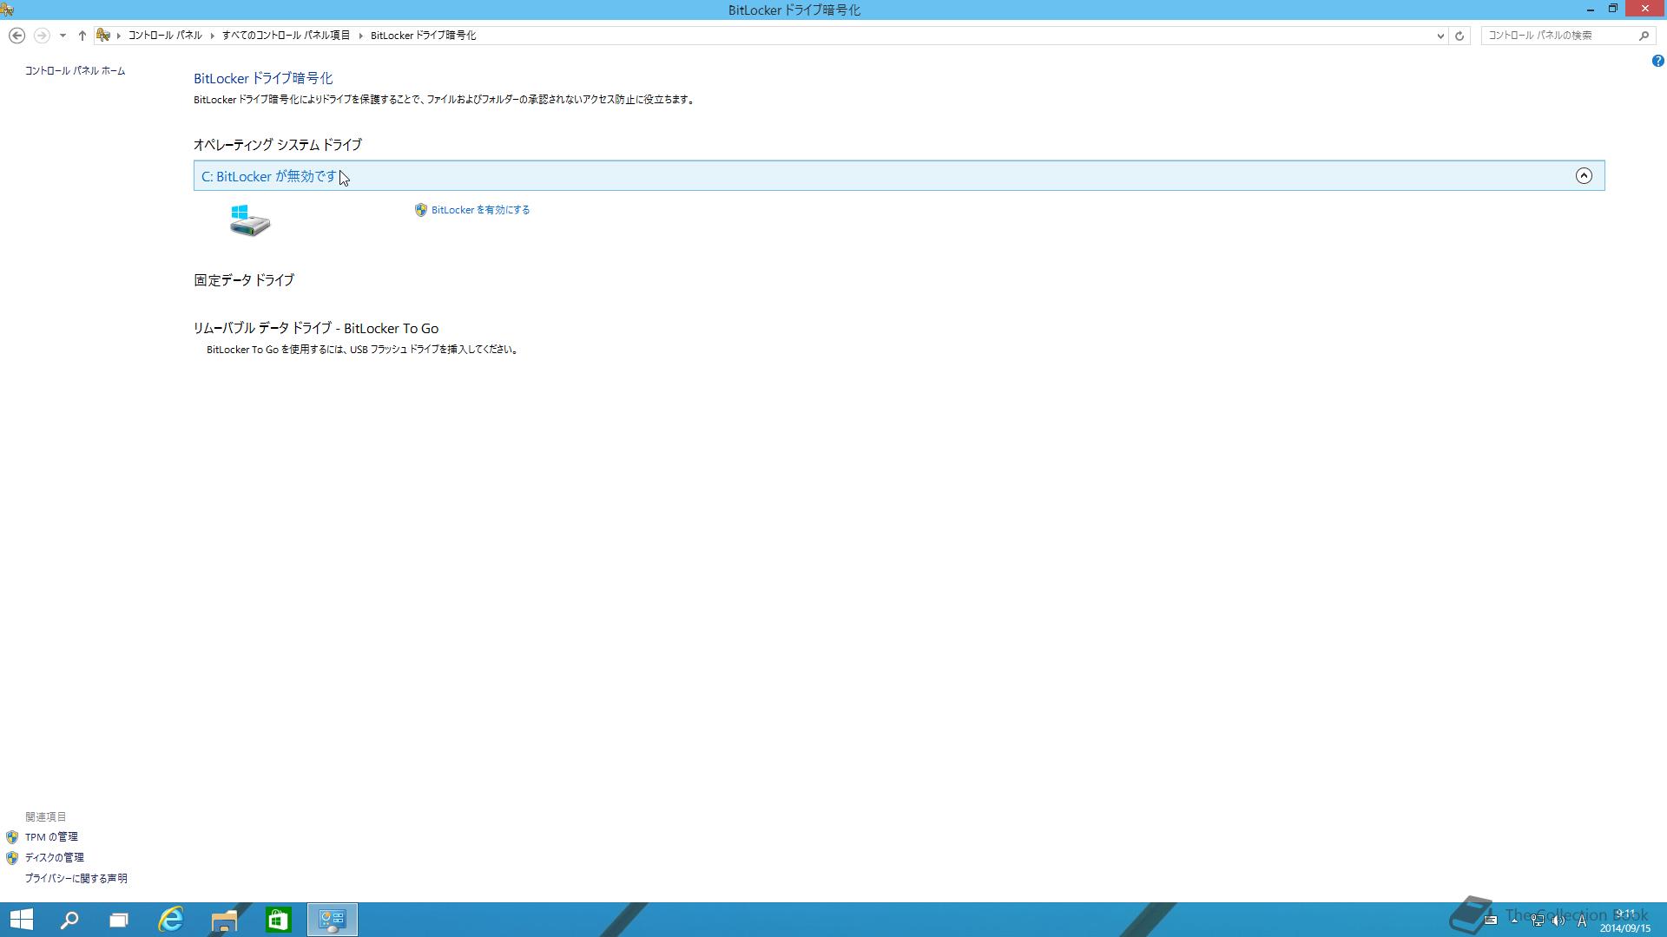
Task: Click the Control Panel taskbar button
Action: coord(333,920)
